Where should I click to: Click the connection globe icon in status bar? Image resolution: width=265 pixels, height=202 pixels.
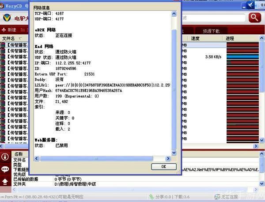point(217,197)
